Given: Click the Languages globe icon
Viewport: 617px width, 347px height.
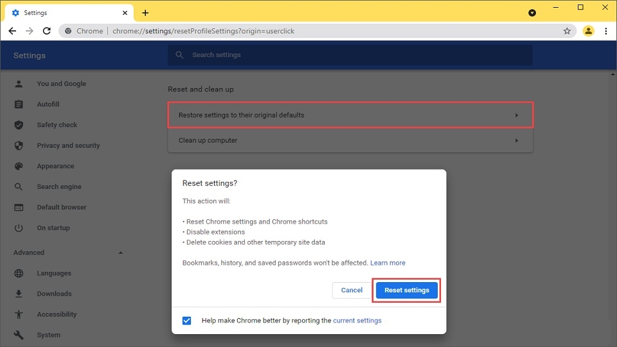Looking at the screenshot, I should pyautogui.click(x=19, y=273).
